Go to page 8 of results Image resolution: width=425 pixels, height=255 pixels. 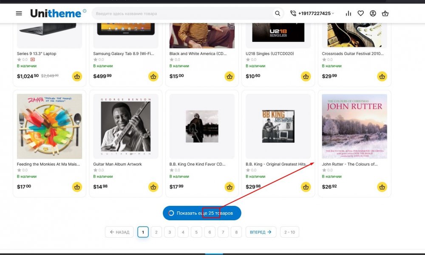[236, 232]
